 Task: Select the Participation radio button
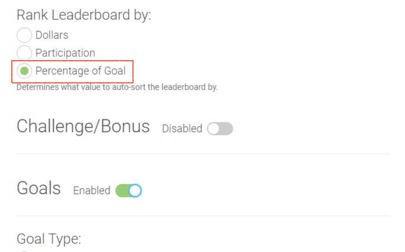pyautogui.click(x=24, y=53)
